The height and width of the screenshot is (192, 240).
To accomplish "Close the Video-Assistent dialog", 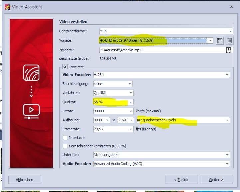I will pos(231,7).
